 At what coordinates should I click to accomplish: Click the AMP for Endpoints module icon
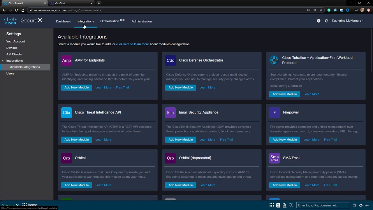click(66, 60)
